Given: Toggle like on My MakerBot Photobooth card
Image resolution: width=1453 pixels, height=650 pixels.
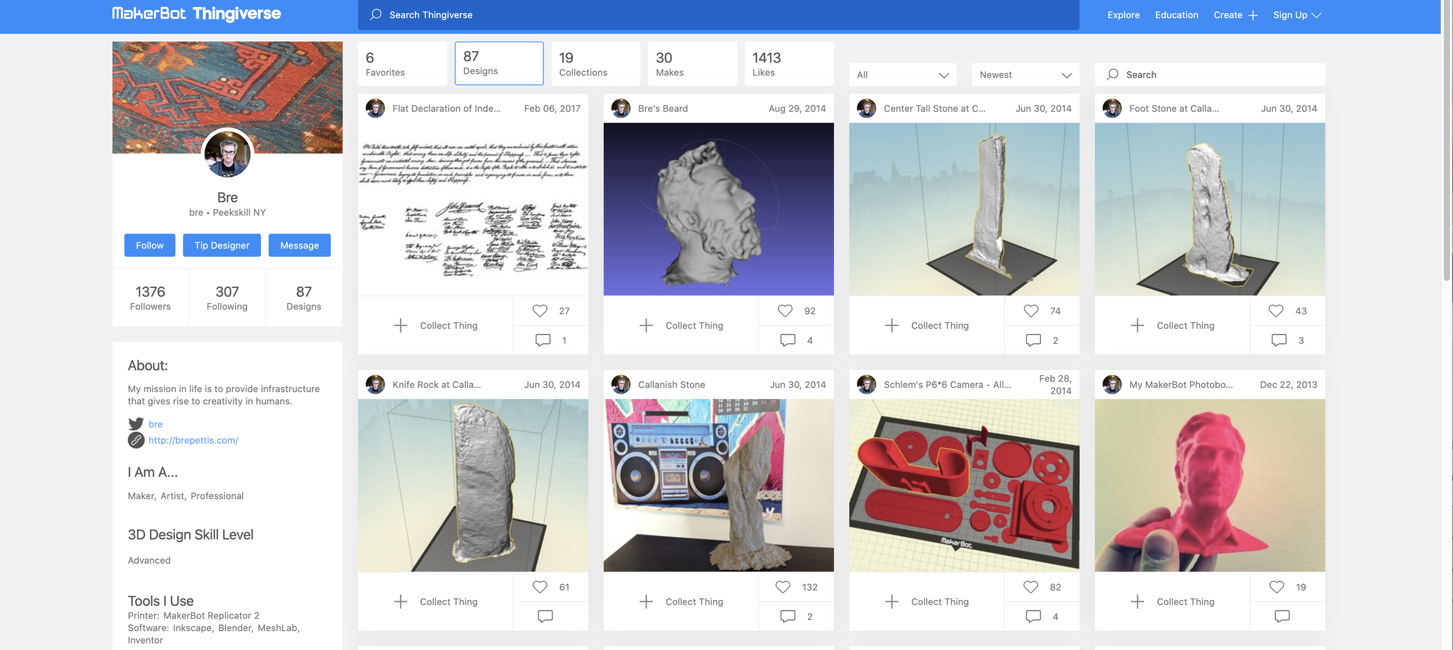Looking at the screenshot, I should (1276, 587).
